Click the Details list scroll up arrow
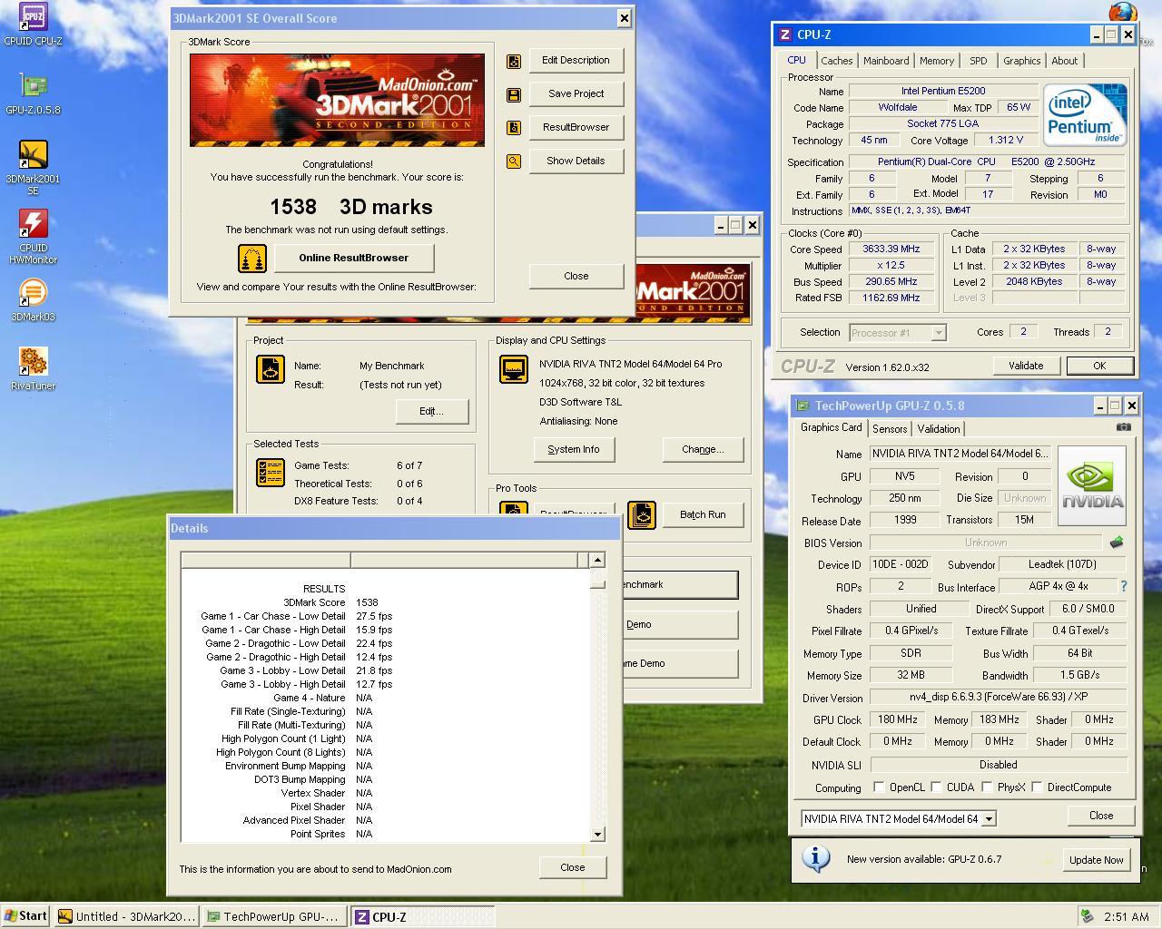The image size is (1162, 929). point(597,560)
